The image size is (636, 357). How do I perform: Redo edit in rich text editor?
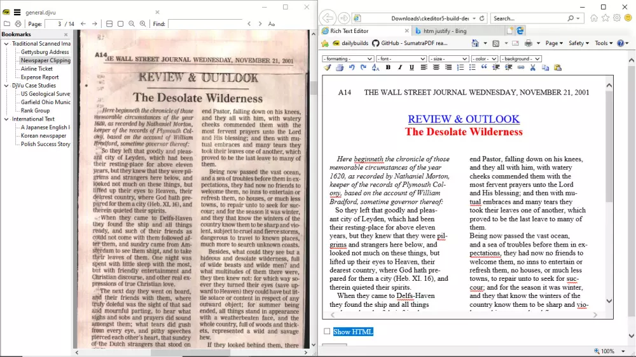point(363,68)
